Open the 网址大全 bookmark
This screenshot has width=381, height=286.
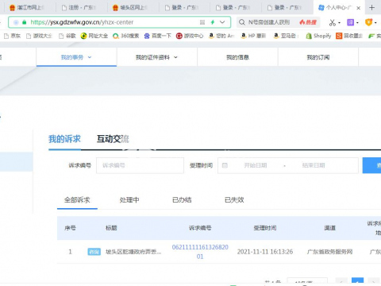94,36
